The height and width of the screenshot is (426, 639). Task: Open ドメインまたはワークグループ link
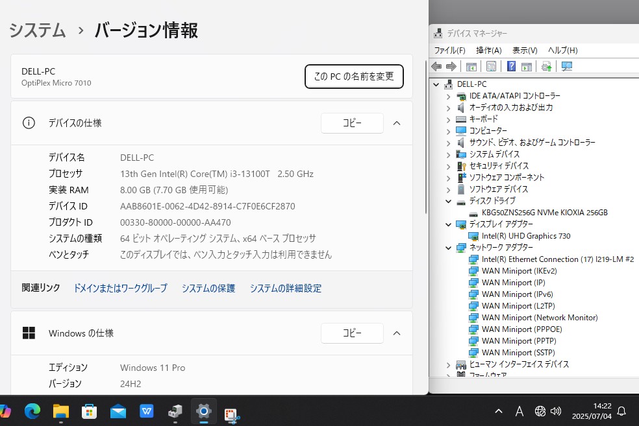[x=120, y=288]
